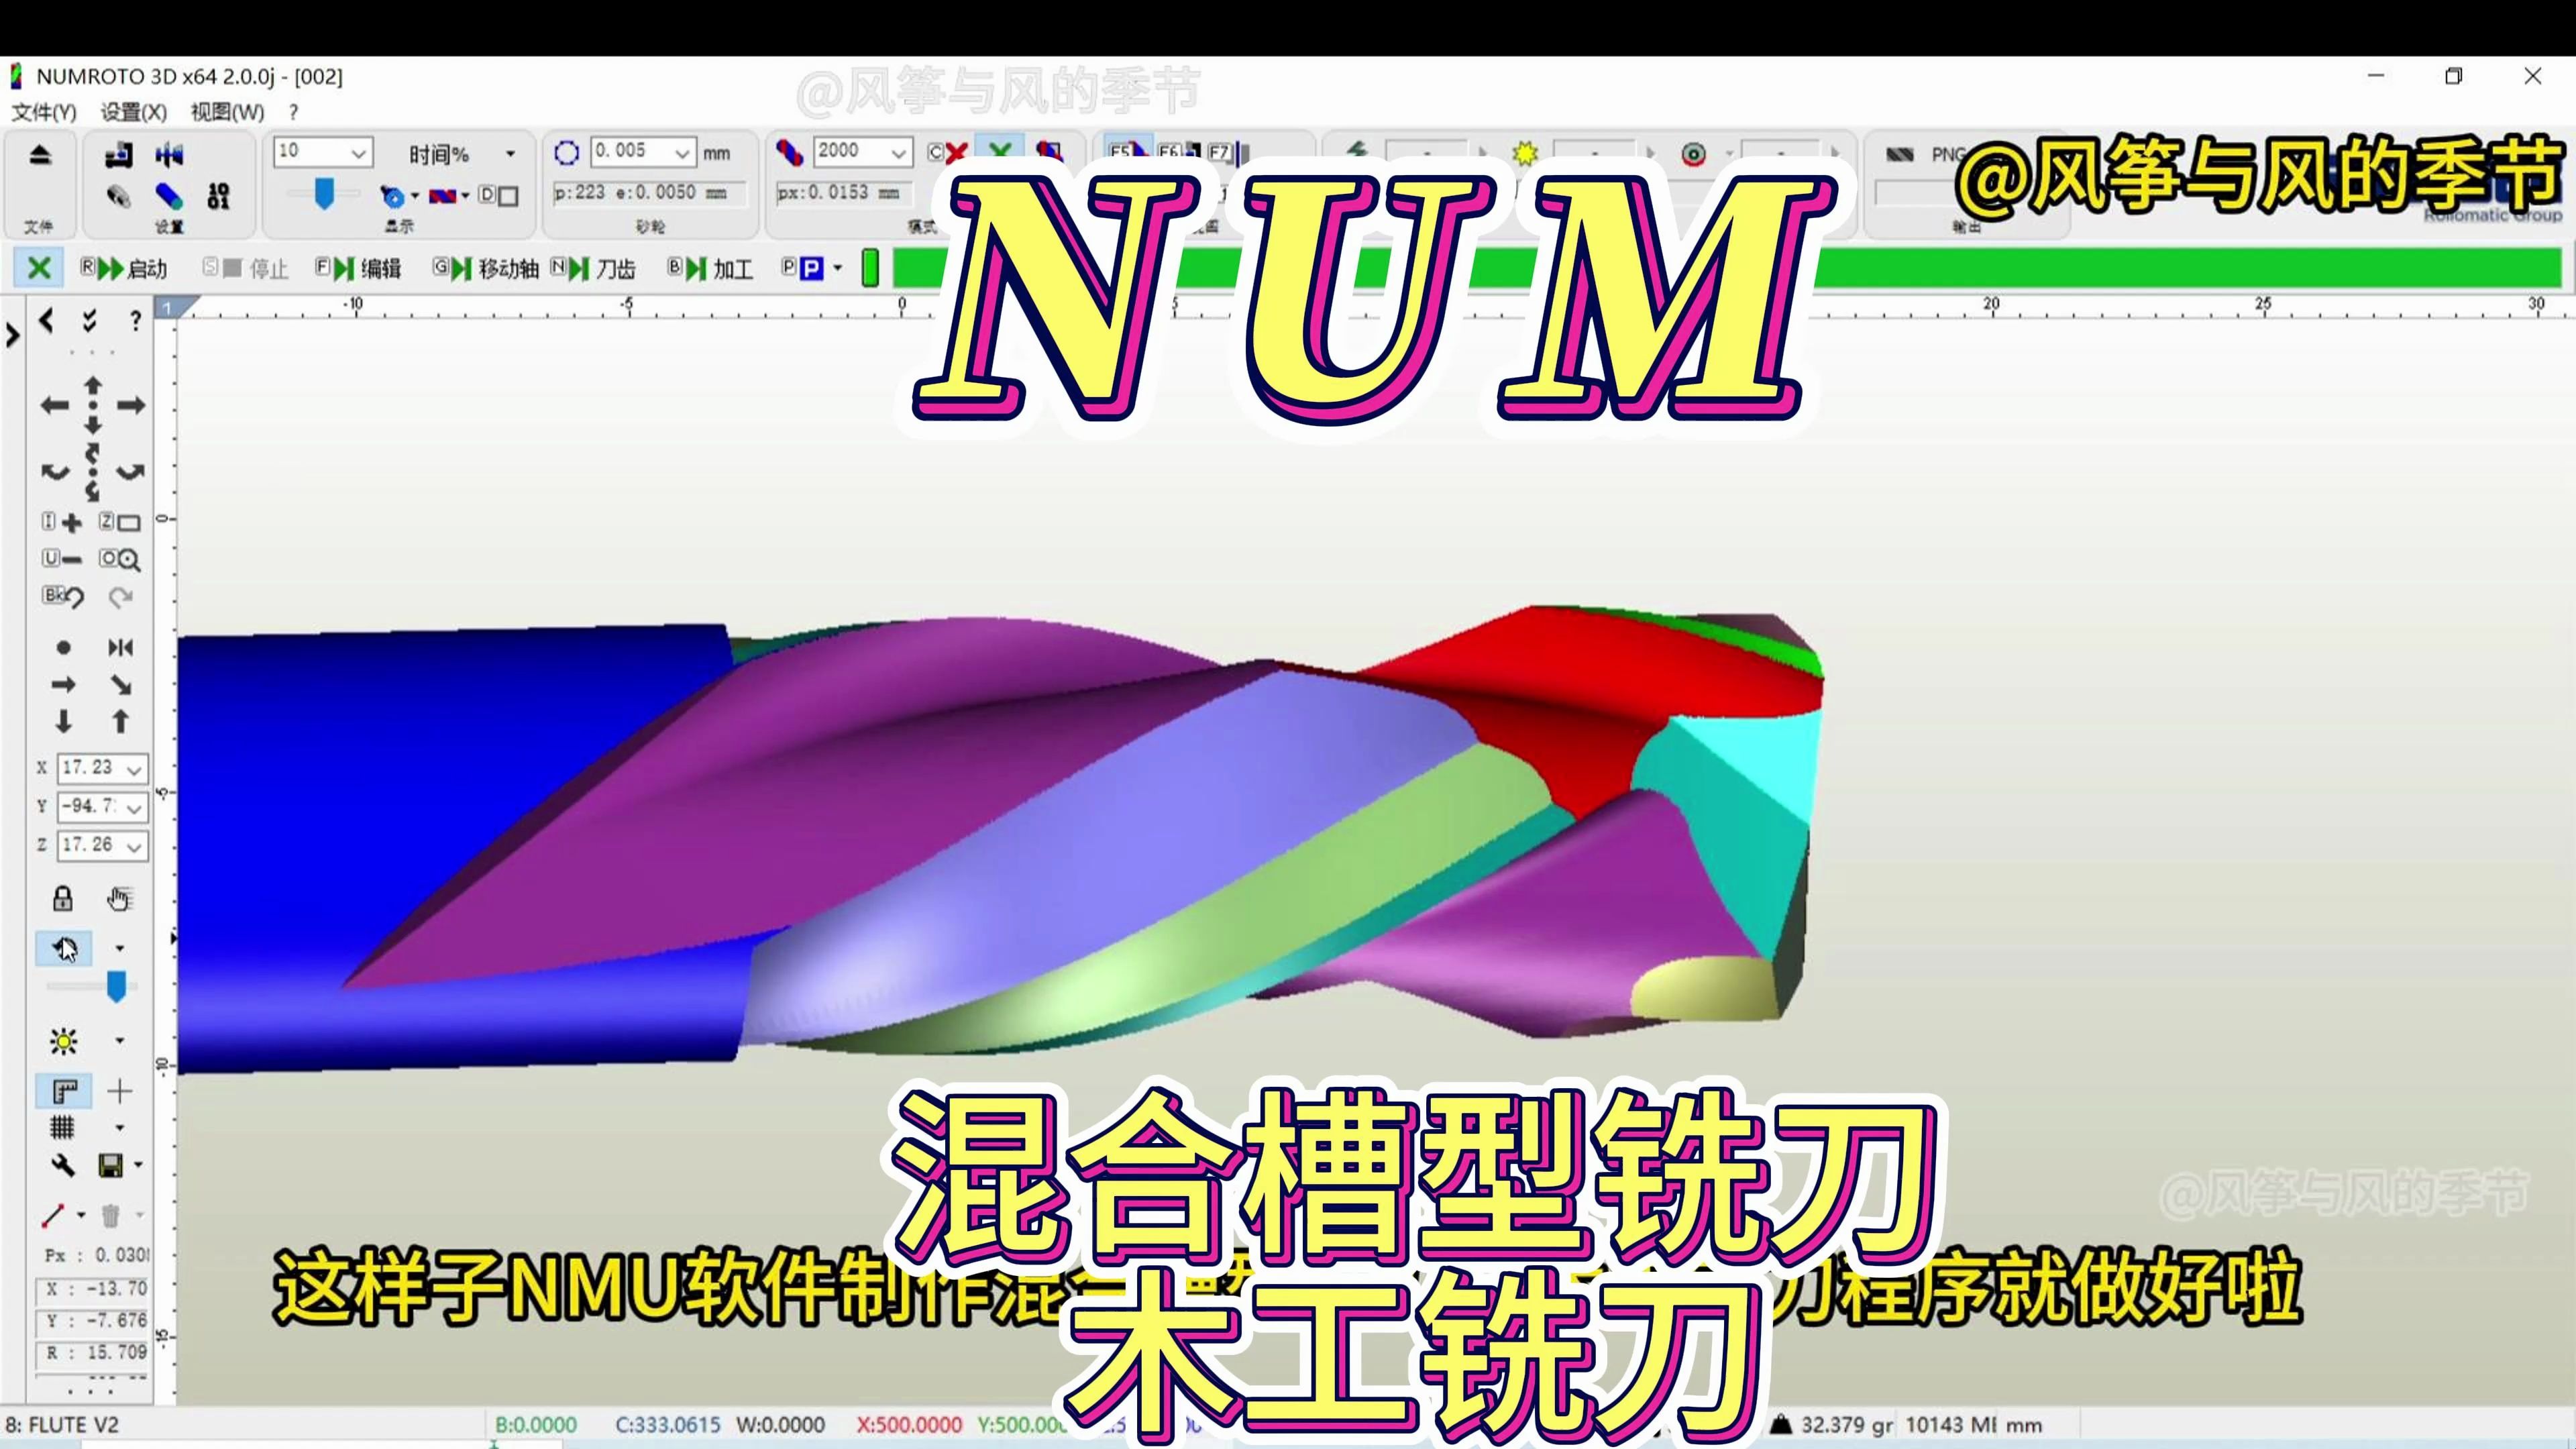Open the machine settings icon
Screen dimensions: 2576x1449
tap(118, 155)
